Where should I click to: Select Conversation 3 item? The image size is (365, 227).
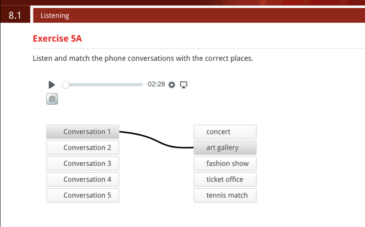point(83,164)
